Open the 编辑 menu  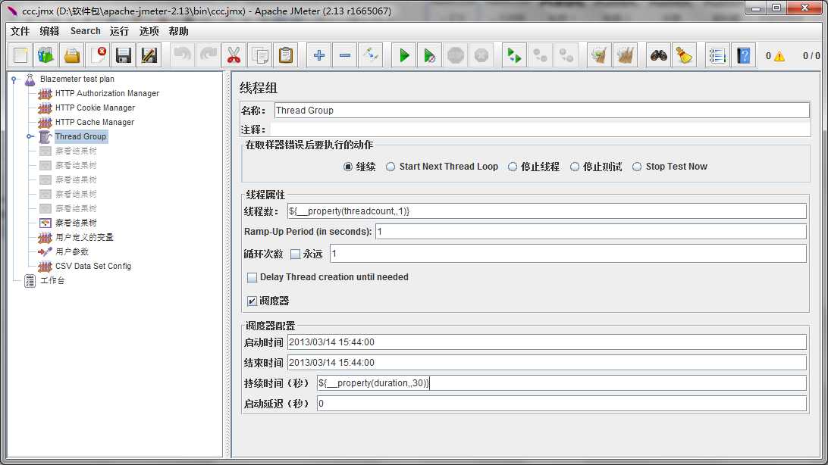click(49, 31)
